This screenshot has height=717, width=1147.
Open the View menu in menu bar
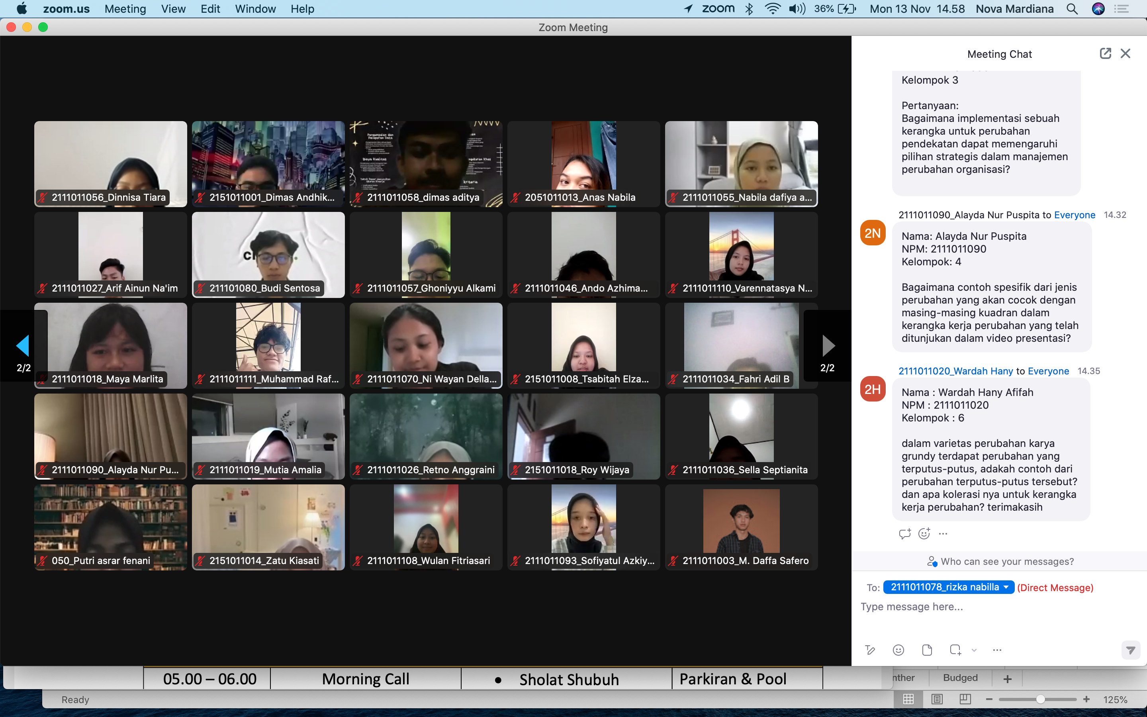click(173, 8)
